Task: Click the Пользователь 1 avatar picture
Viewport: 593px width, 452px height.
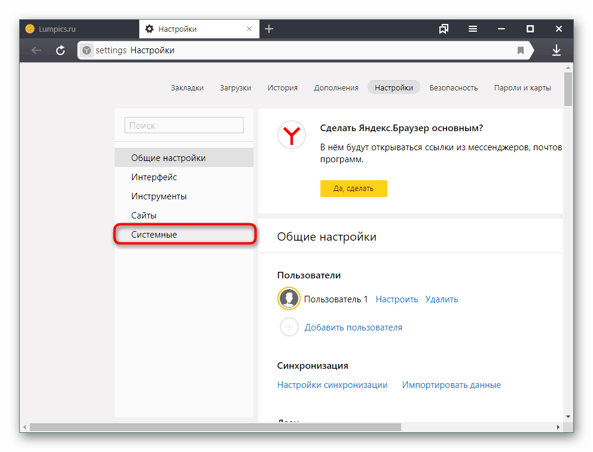Action: click(x=289, y=299)
